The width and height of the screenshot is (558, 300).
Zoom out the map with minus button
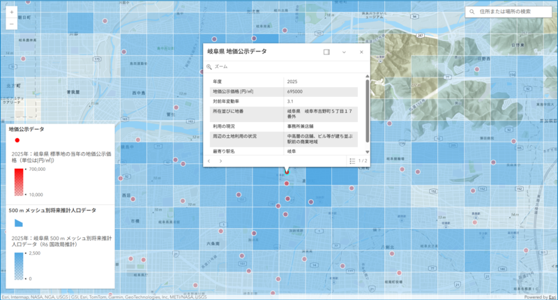pos(11,24)
